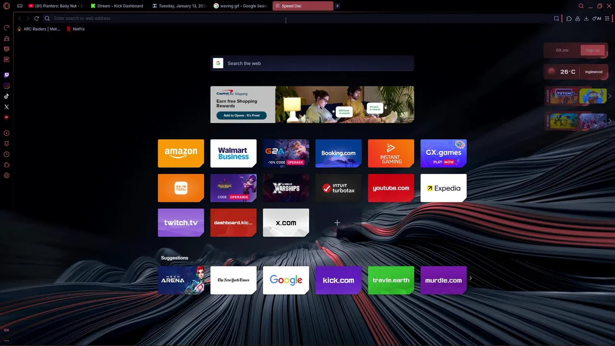Open the Intuit TurboTax tile
615x346 pixels.
point(338,188)
